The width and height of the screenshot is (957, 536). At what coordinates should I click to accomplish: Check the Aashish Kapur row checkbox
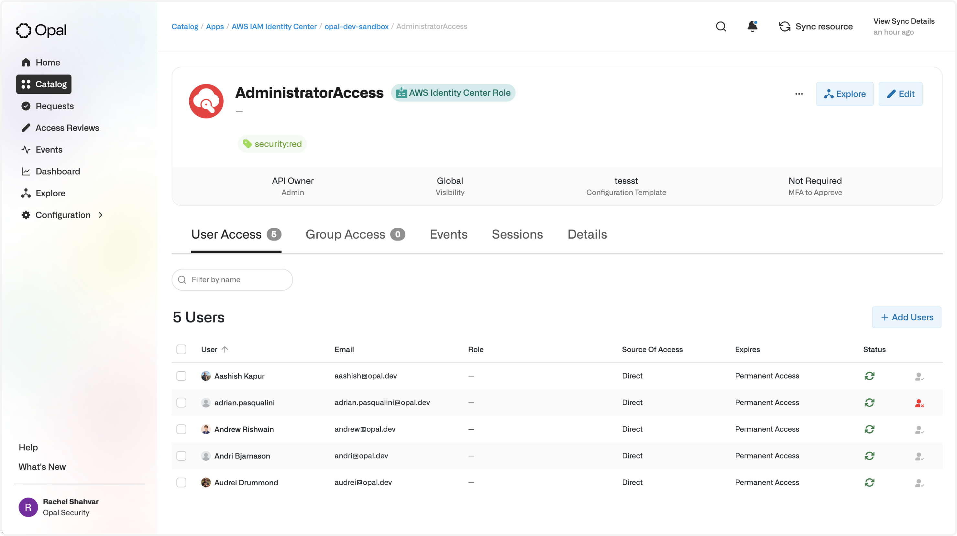(x=181, y=376)
